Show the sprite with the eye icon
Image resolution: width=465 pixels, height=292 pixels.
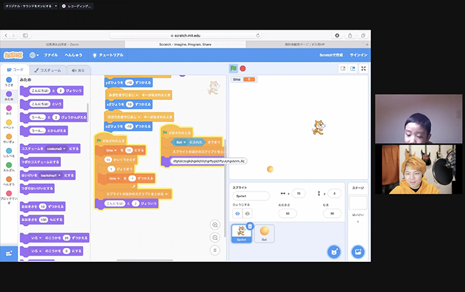coord(239,214)
